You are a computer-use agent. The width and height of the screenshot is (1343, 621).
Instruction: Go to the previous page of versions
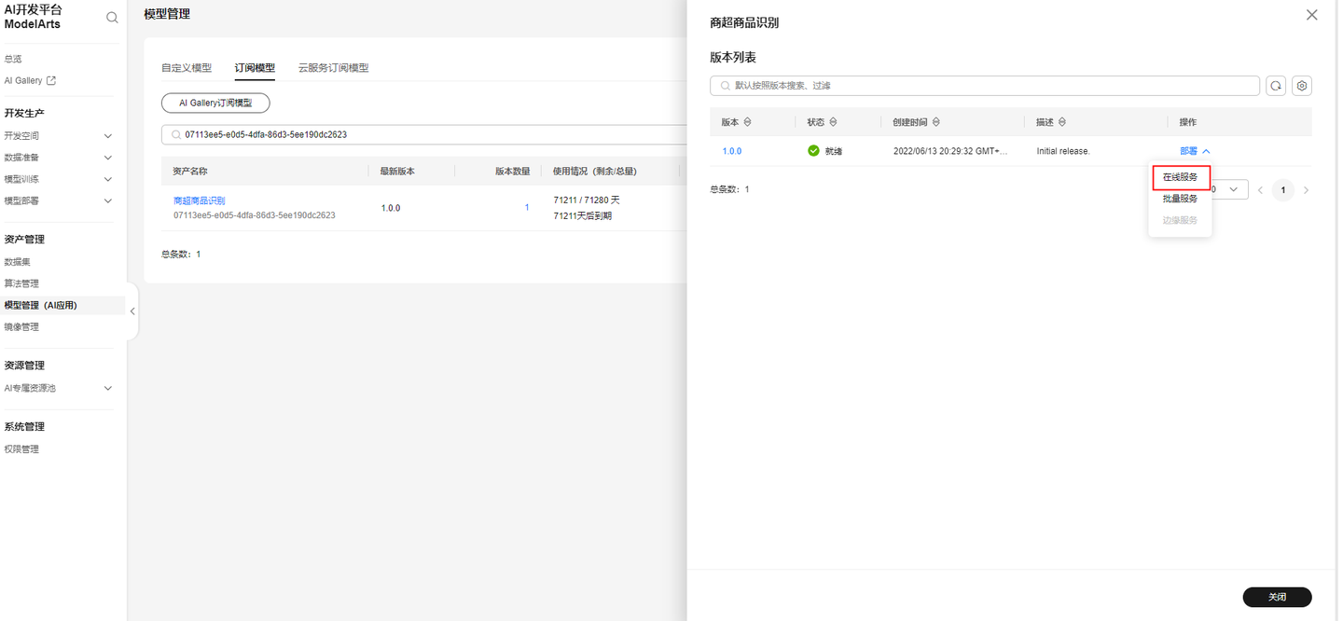1260,190
